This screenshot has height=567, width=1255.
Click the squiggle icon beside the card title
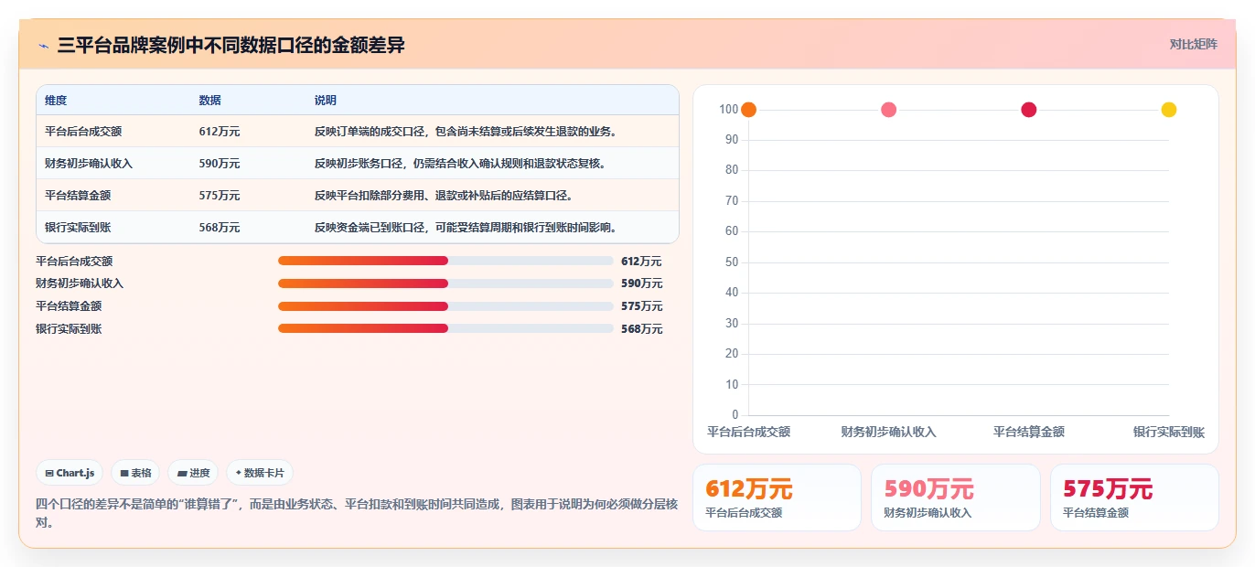(x=44, y=46)
